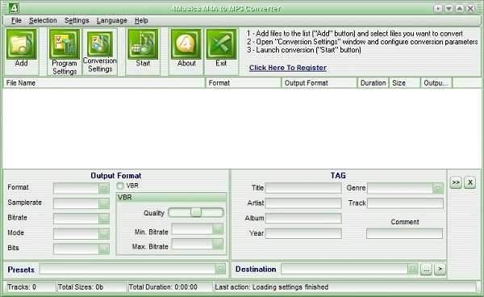
Task: Adjust the VBR Quality slider
Action: 196,212
